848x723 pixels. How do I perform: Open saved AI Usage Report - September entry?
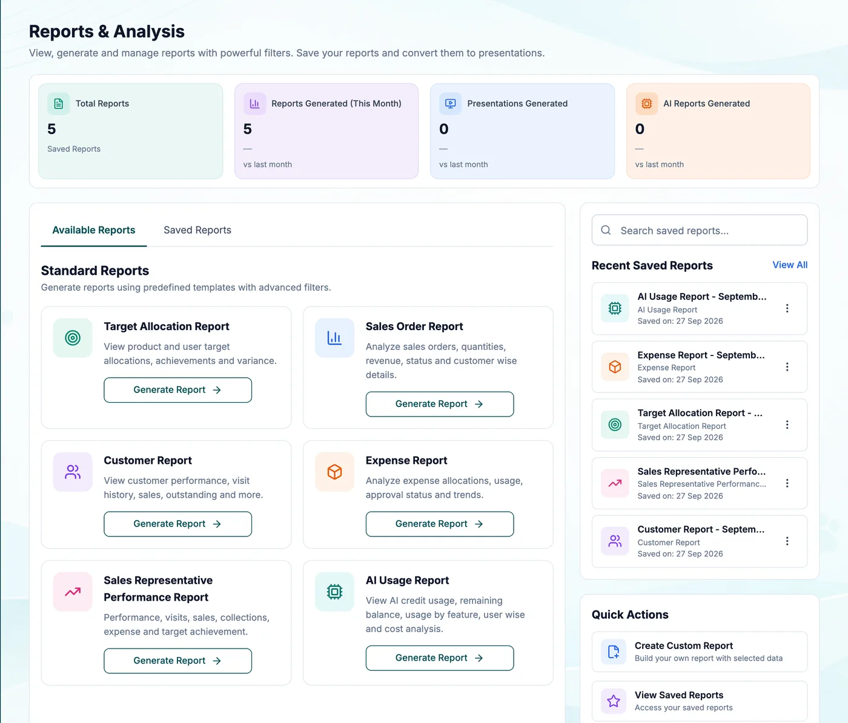700,308
